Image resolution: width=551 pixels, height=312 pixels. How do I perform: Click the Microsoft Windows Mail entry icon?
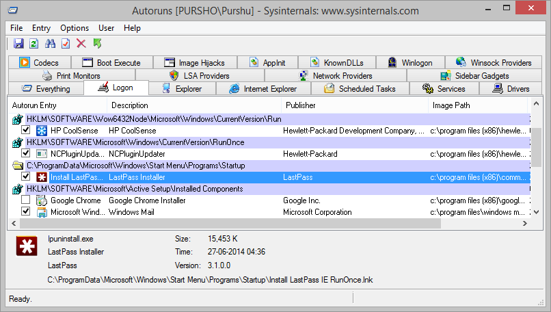(x=42, y=212)
